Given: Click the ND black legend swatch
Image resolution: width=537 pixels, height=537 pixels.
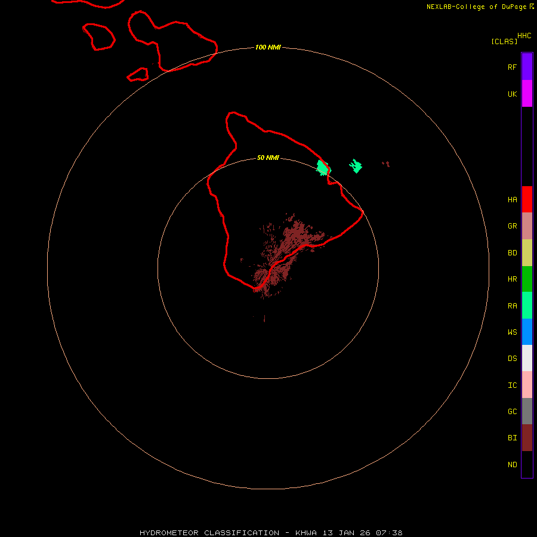Looking at the screenshot, I should pyautogui.click(x=527, y=464).
